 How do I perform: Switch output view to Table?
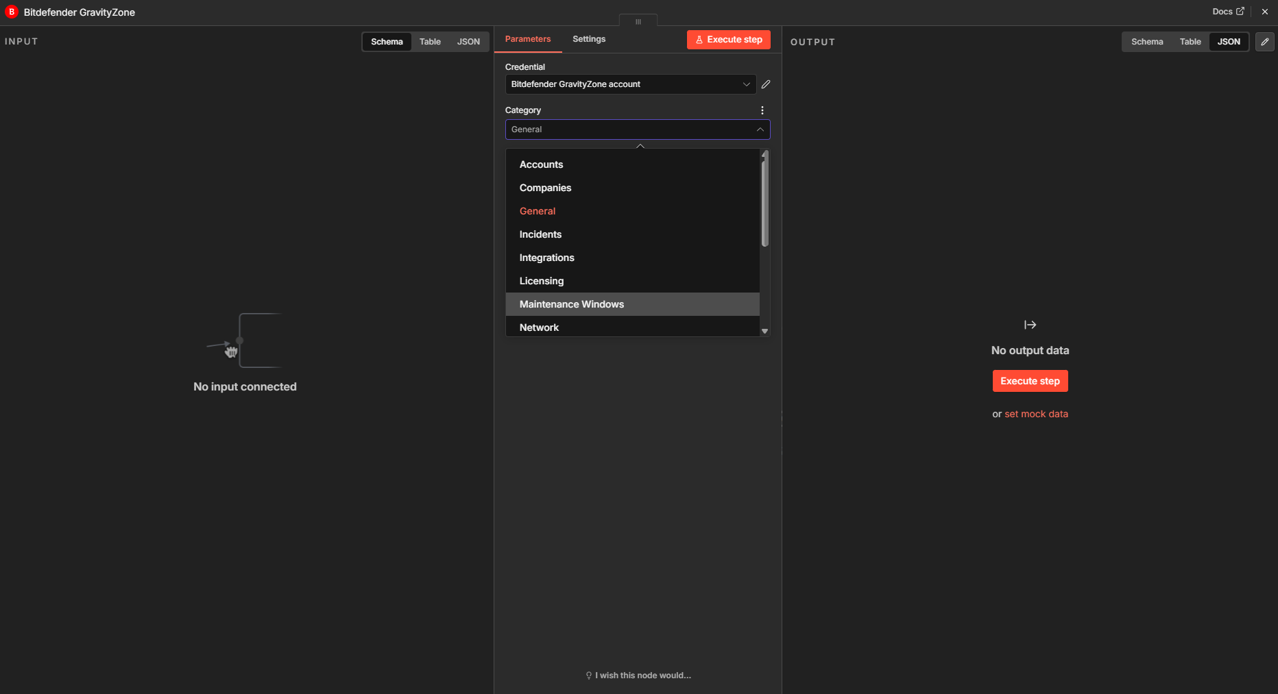click(x=1190, y=42)
